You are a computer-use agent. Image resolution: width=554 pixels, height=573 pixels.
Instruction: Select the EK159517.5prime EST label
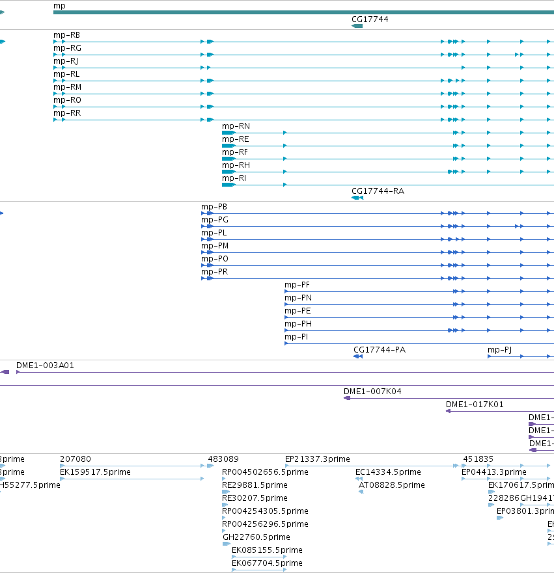(x=95, y=472)
